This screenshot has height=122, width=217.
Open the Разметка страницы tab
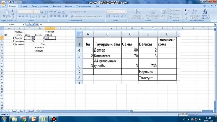tap(40, 6)
